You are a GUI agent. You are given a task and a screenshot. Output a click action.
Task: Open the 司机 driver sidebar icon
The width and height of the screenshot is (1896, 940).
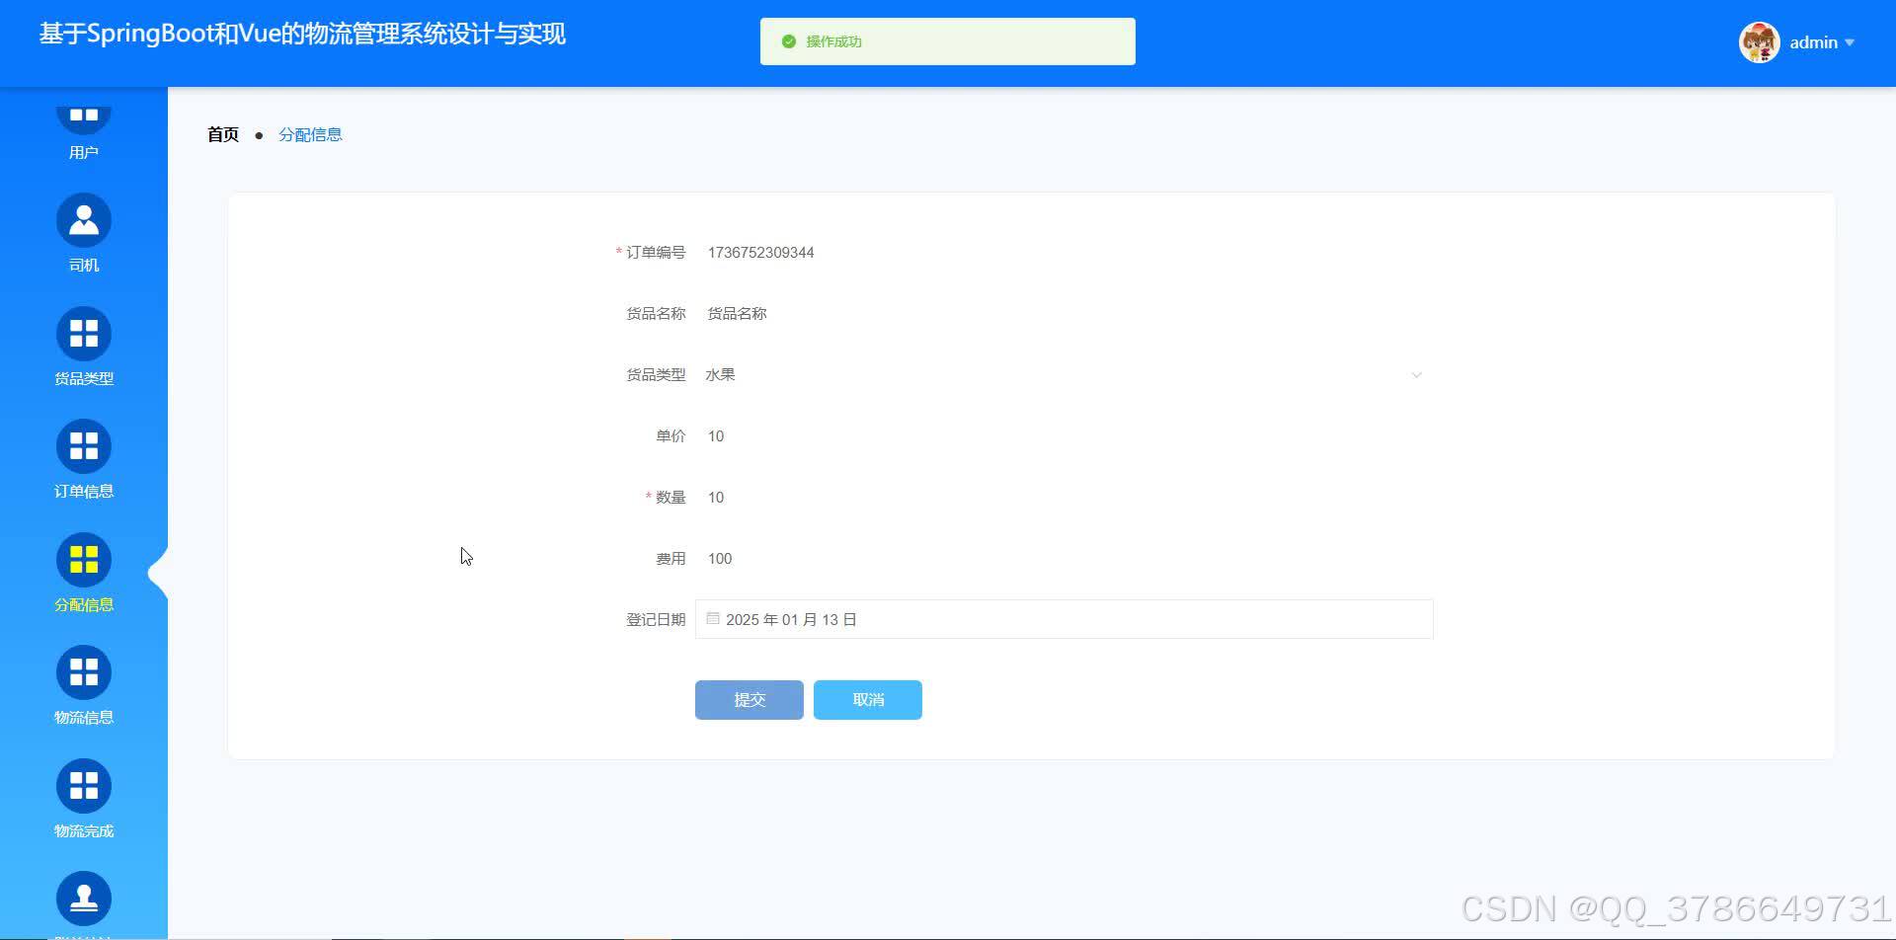tap(84, 220)
